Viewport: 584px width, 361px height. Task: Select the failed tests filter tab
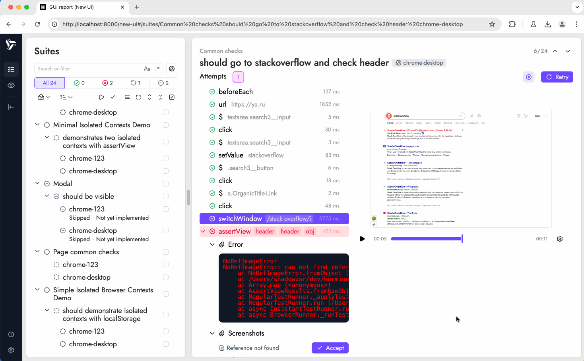[x=107, y=83]
